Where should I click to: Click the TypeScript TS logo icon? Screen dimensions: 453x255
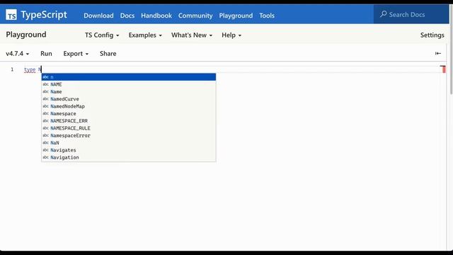click(11, 15)
